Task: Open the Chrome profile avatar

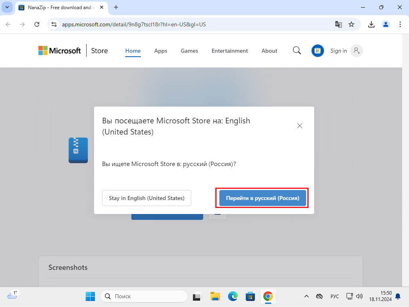Action: [385, 24]
